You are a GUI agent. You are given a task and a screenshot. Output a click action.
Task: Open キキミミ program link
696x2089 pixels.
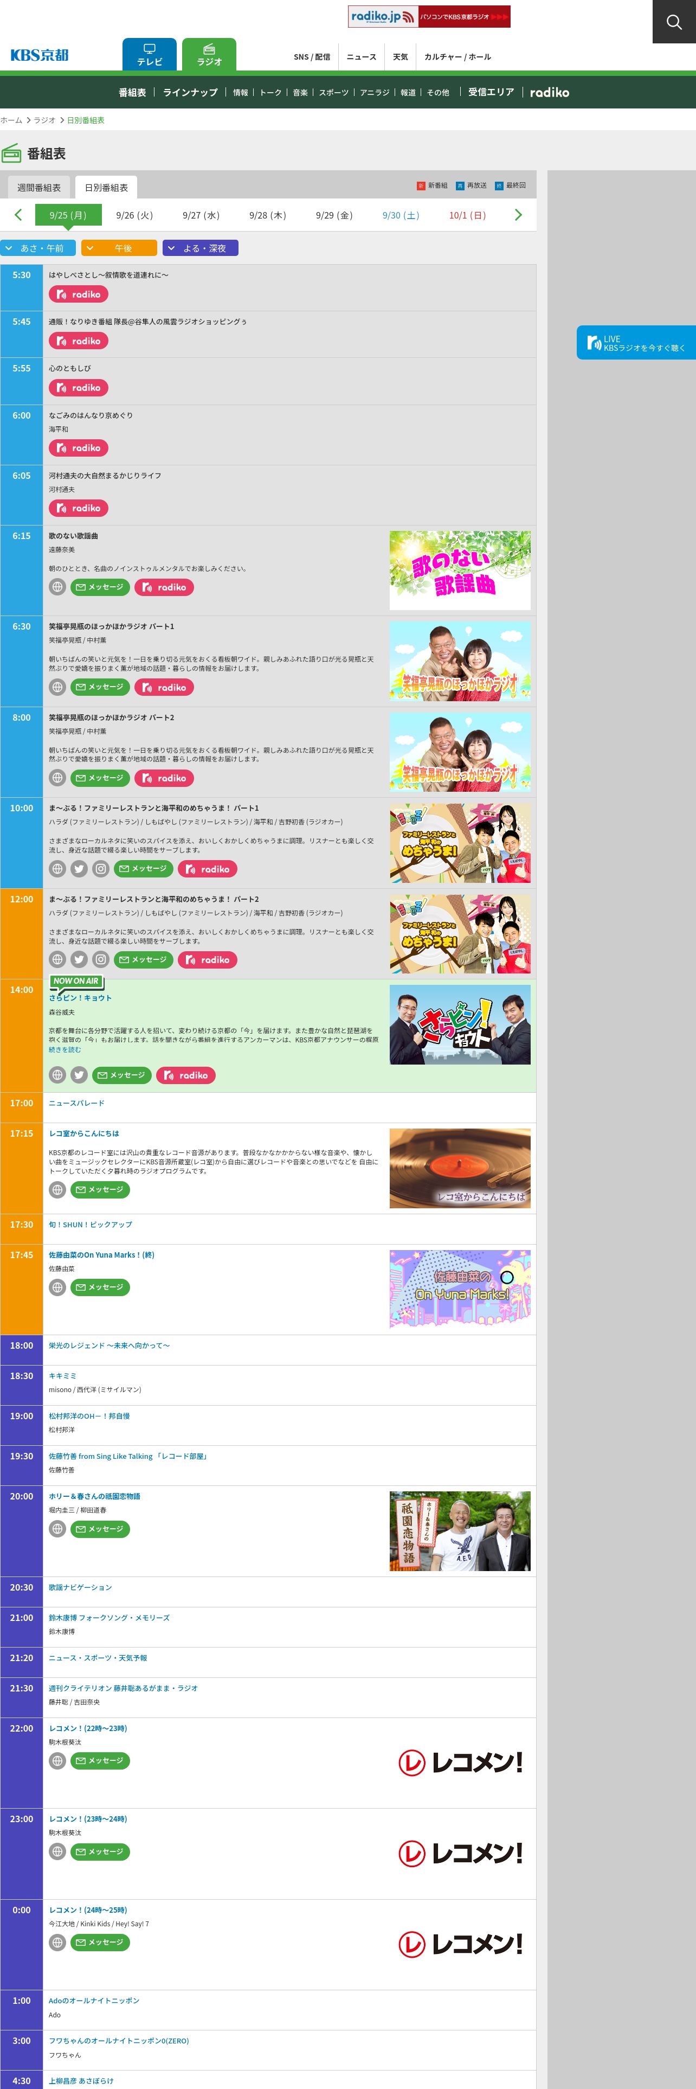(62, 1376)
